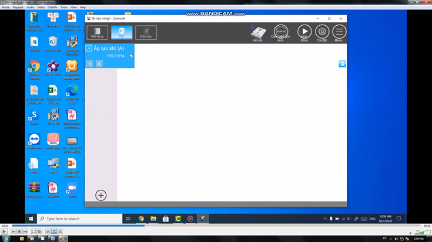The width and height of the screenshot is (432, 242).
Task: Open File Explorer from the Windows 10 taskbar
Action: click(x=153, y=219)
